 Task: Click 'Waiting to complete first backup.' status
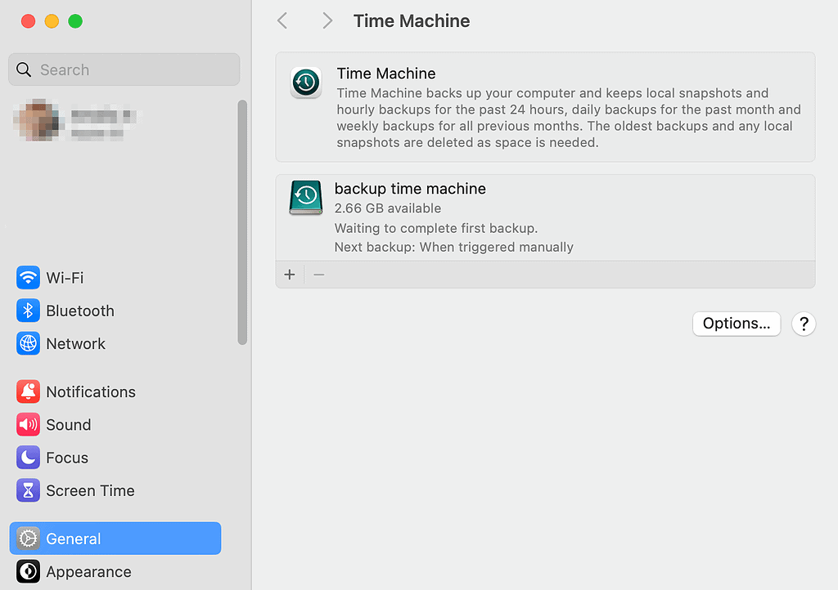(x=436, y=228)
